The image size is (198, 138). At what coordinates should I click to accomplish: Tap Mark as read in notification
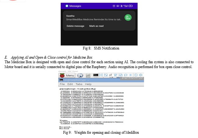pos(96,26)
